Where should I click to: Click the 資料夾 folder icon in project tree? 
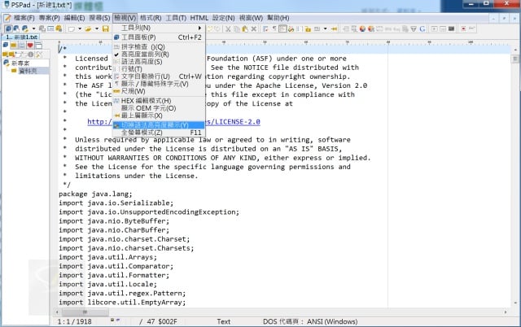pos(14,71)
